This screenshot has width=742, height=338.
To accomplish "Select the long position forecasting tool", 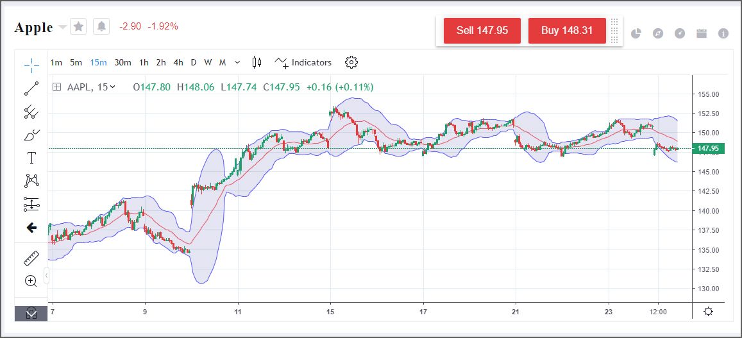I will (31, 205).
